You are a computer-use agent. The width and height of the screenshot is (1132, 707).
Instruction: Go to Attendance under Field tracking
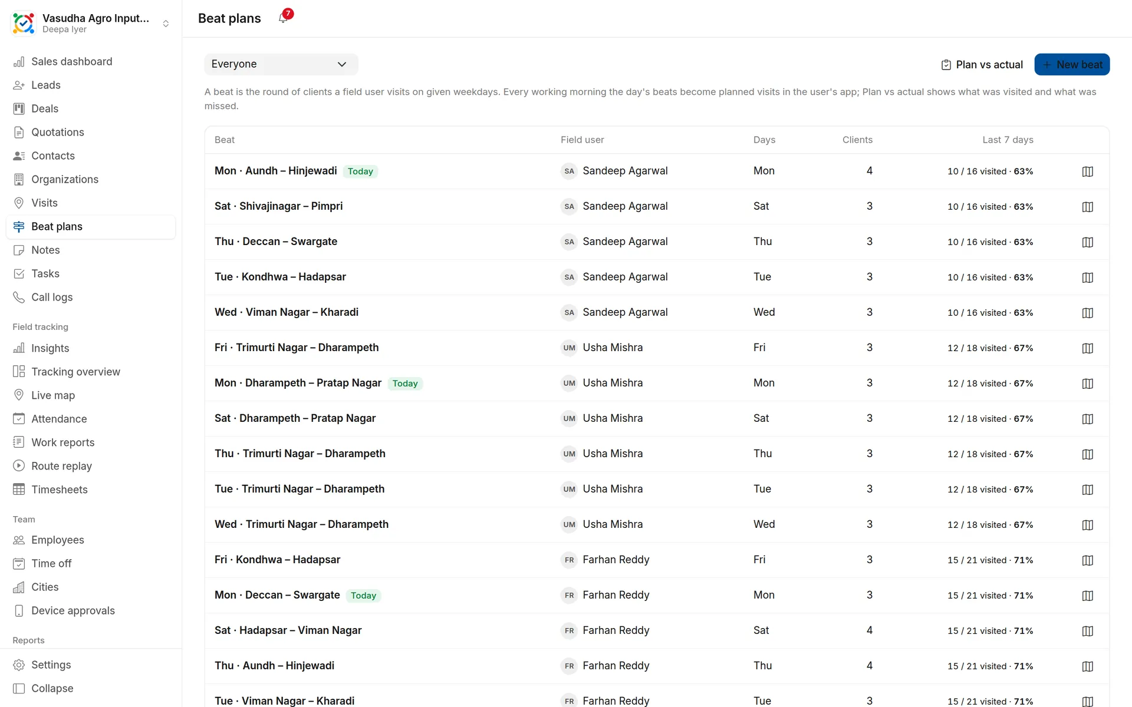91,419
